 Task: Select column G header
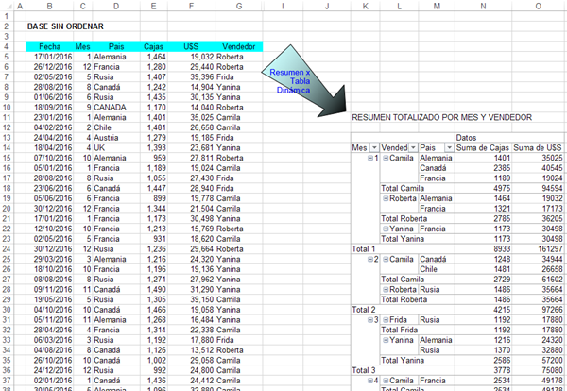pyautogui.click(x=239, y=6)
